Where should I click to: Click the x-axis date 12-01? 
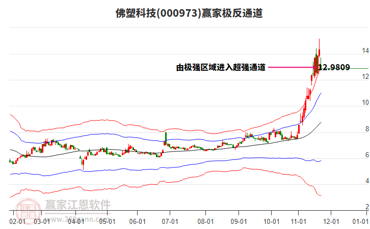click(x=331, y=222)
